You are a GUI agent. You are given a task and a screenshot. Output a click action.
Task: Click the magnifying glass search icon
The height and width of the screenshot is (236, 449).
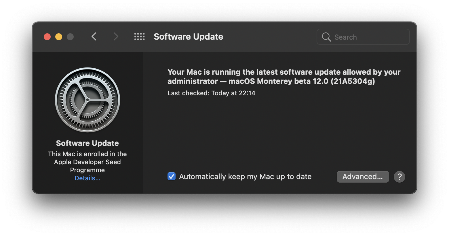click(x=326, y=37)
